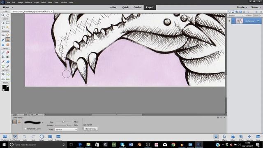263x148 pixels.
Task: Open the Photo Bin
Action: (5, 138)
